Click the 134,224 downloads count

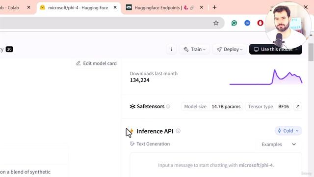139,80
